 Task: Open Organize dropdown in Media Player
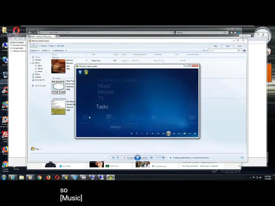point(35,50)
